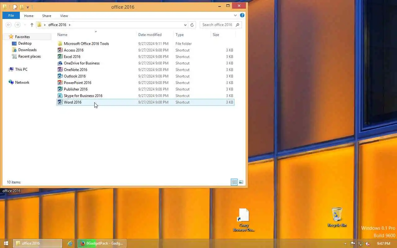
Task: Click the Help question mark icon
Action: tap(242, 15)
